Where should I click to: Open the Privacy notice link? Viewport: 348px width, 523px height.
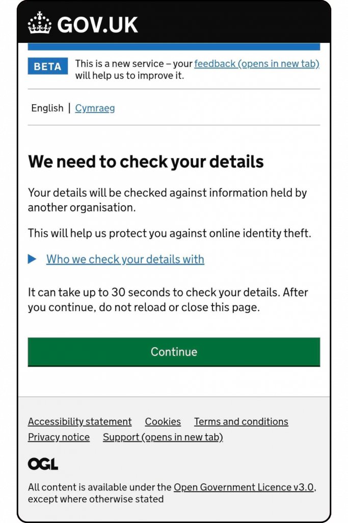point(59,437)
